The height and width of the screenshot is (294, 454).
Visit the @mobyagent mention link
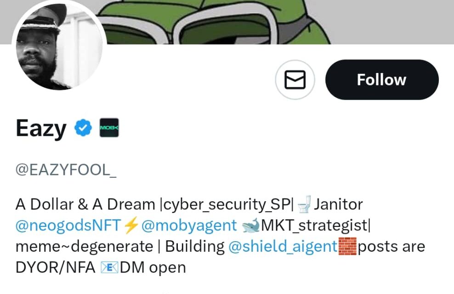coord(189,226)
